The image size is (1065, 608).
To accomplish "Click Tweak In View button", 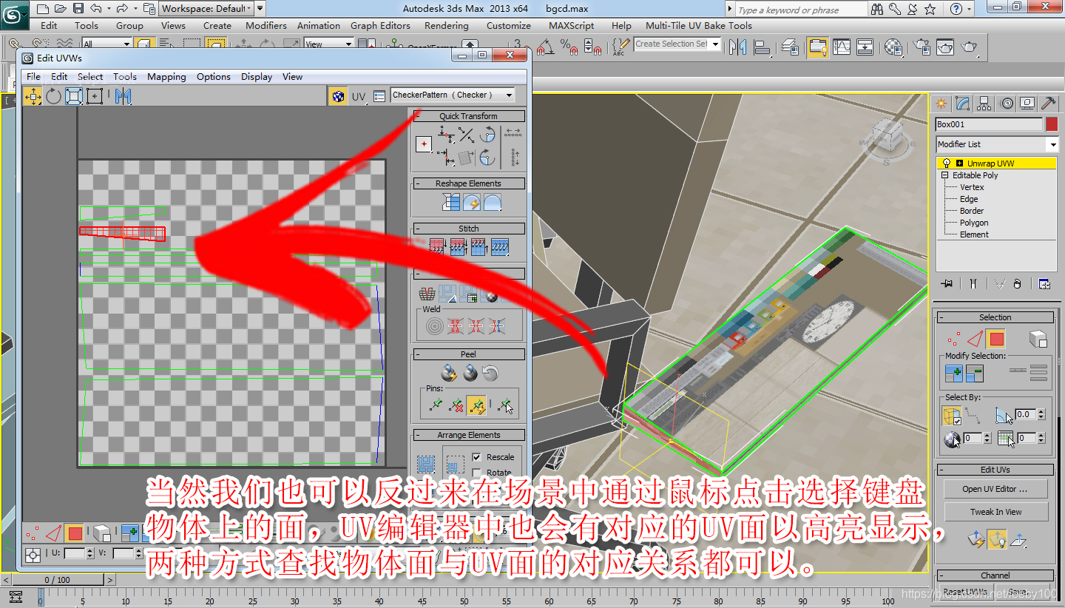I will click(995, 512).
